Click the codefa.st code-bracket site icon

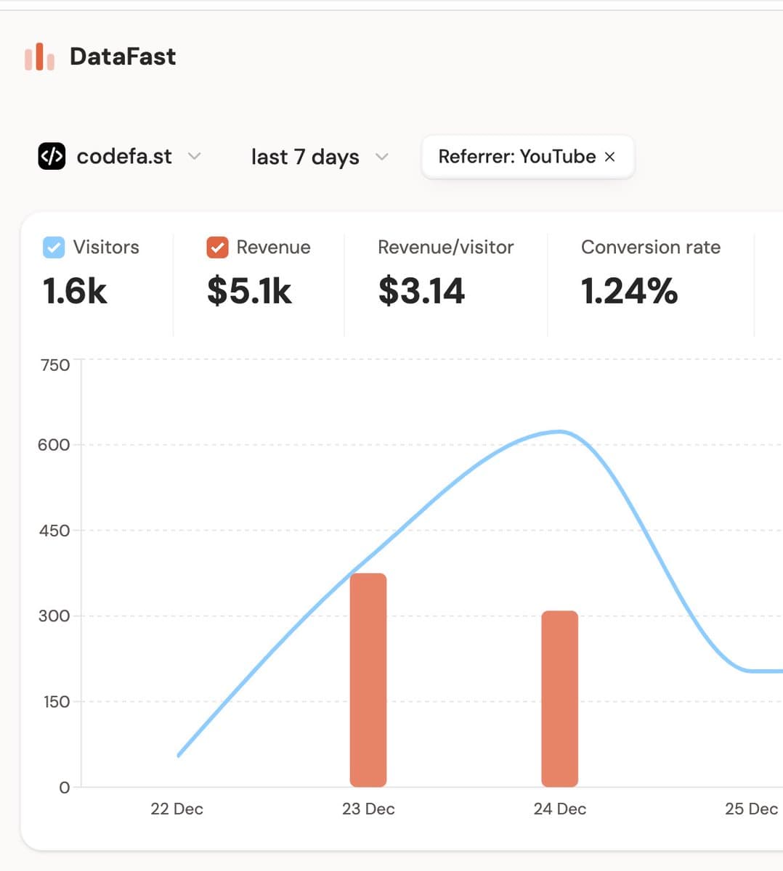coord(52,156)
